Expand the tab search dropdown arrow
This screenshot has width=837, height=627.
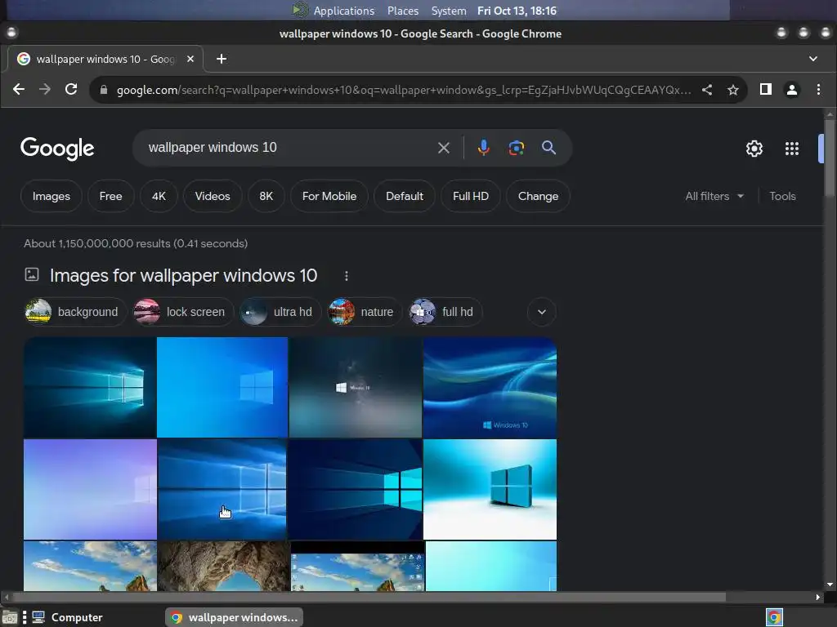click(813, 59)
